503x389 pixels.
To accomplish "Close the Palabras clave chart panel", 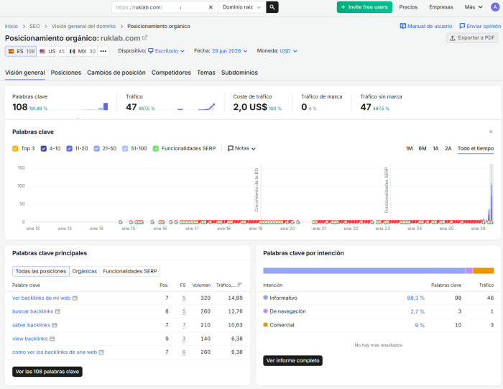I will point(491,132).
